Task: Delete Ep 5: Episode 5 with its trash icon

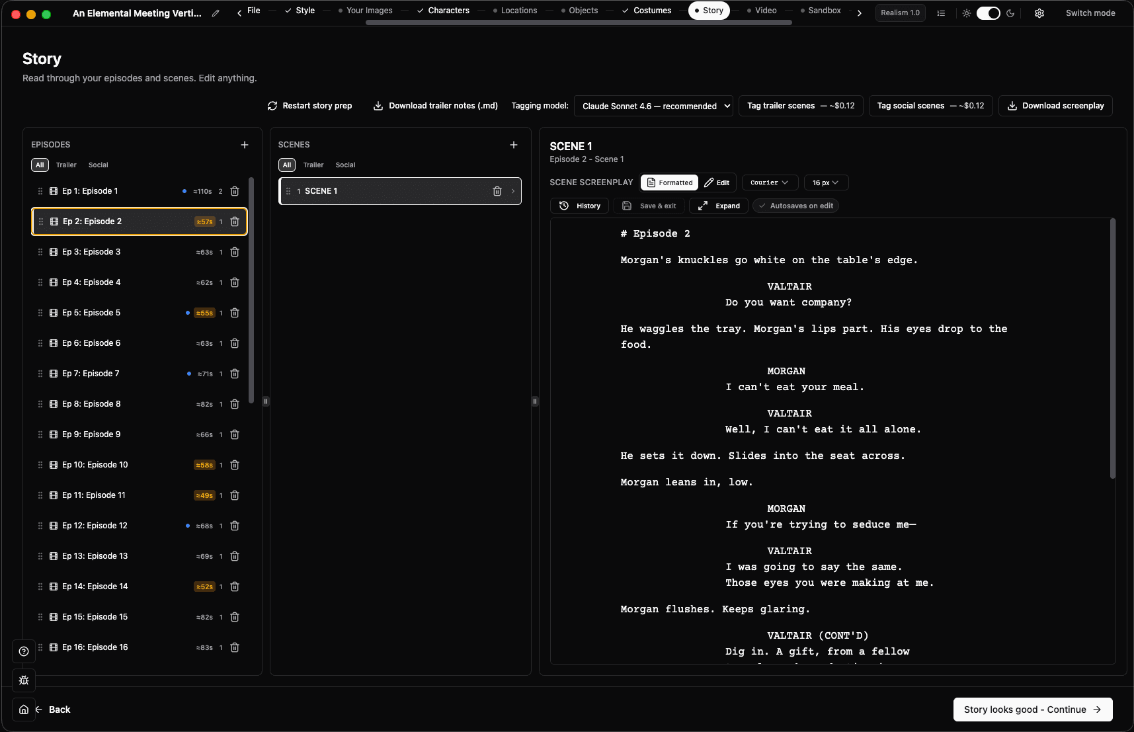Action: coord(235,313)
